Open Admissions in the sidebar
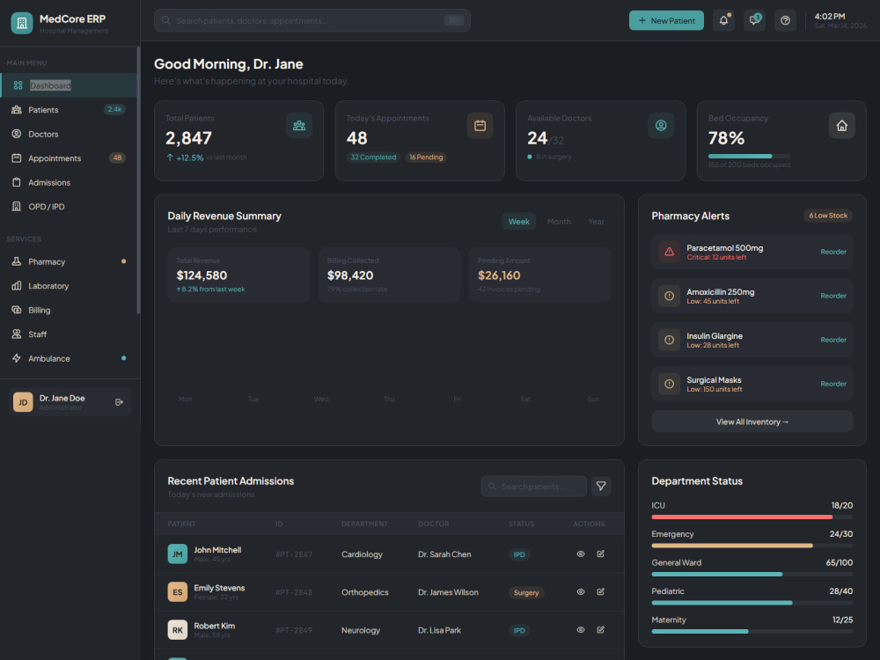Image resolution: width=880 pixels, height=660 pixels. tap(69, 182)
